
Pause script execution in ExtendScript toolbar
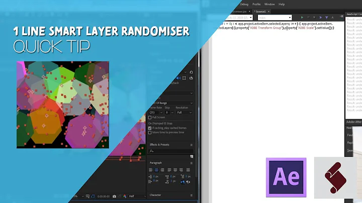(308, 17)
